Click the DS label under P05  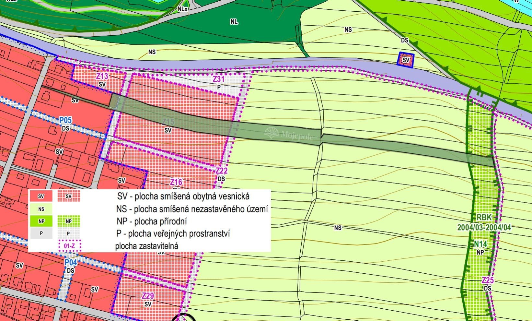66,129
